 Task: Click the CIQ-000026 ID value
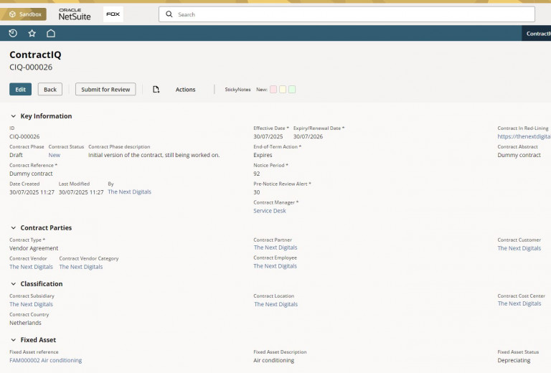[24, 136]
